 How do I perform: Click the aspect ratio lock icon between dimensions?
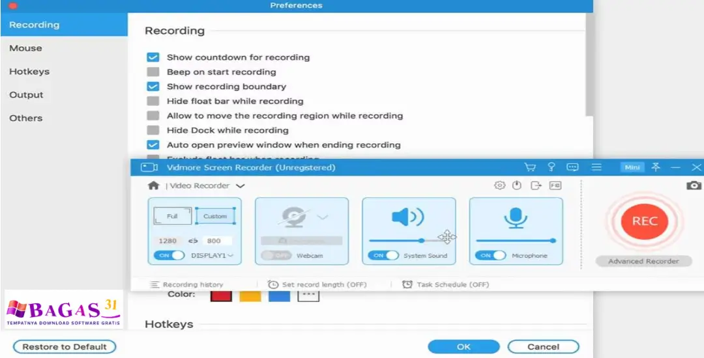[193, 241]
